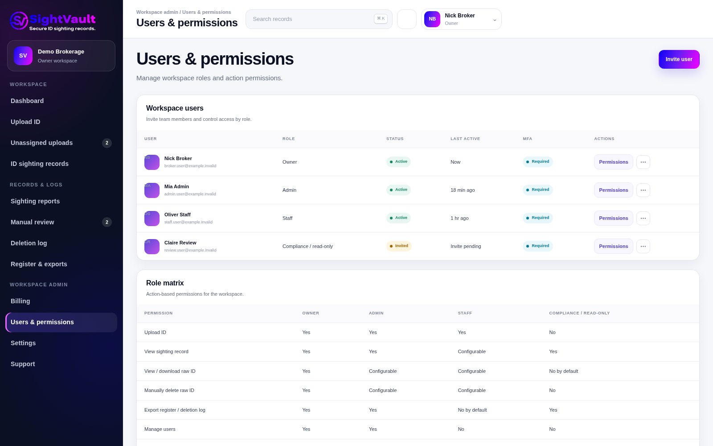Click MFA Required badge for Mia Admin
Screen dimensions: 713x446
click(538, 190)
